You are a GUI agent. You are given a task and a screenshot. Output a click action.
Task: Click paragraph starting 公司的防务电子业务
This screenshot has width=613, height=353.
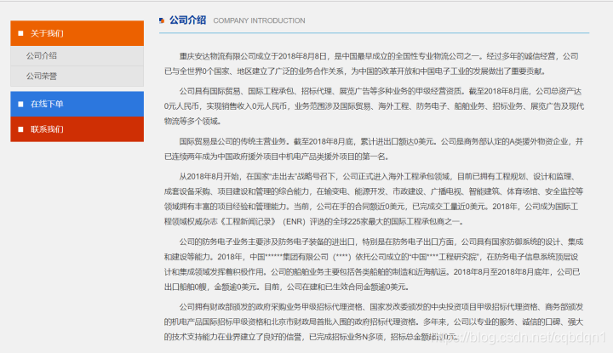click(x=374, y=265)
